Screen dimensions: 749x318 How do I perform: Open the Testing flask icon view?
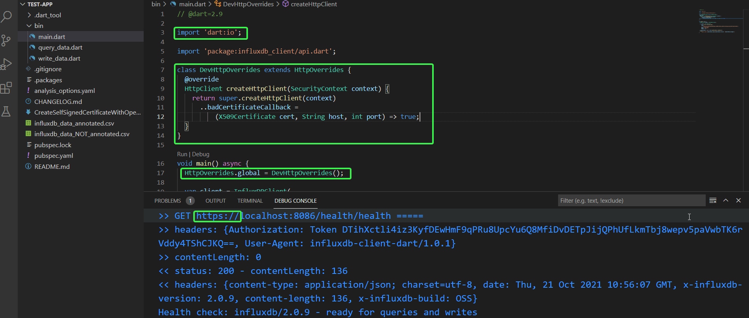point(6,111)
